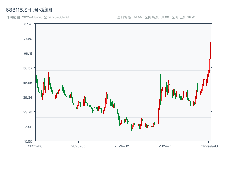
Task: Click the 688115.SH 周K线图 chart title
Action: coord(29,10)
